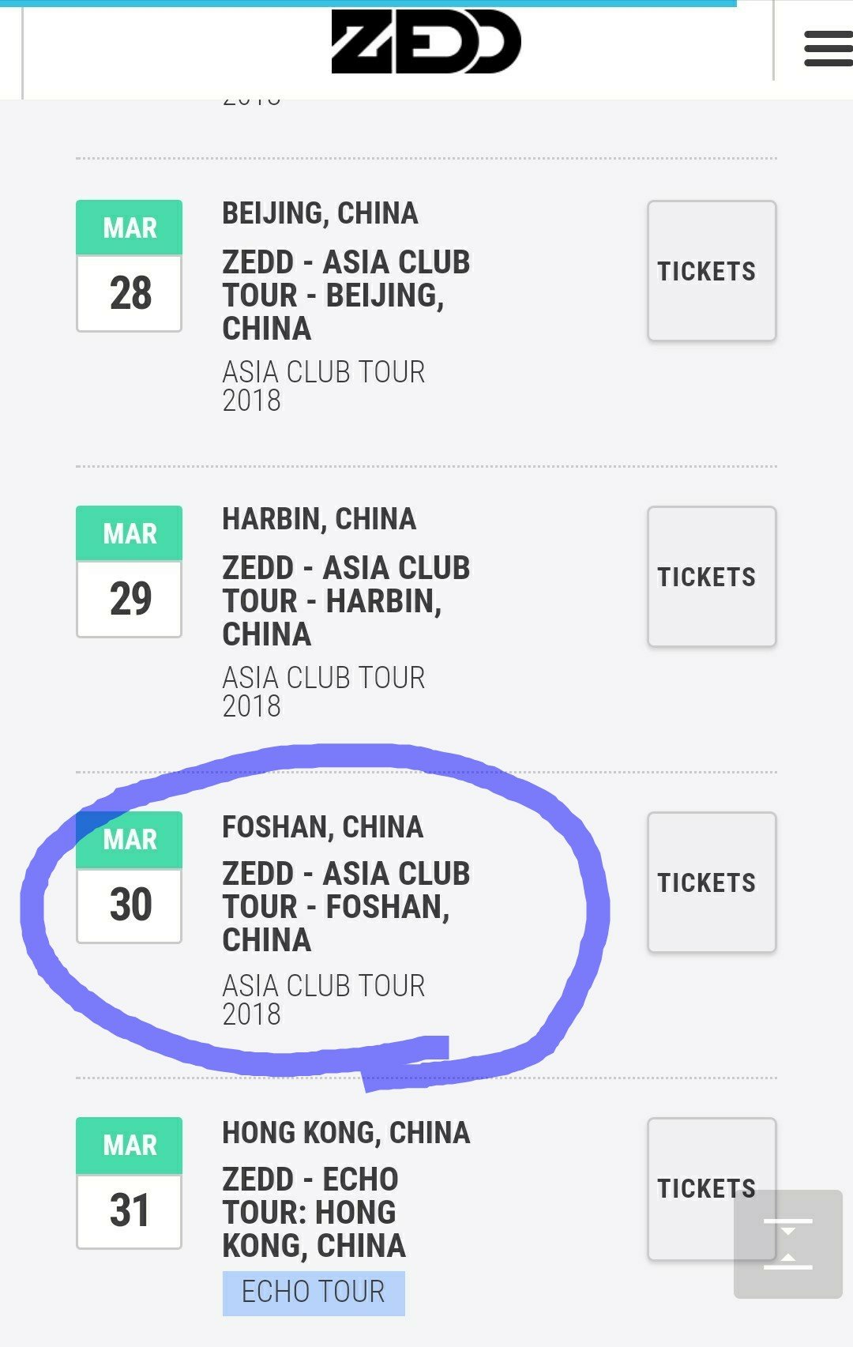Click the highlighted ECHO TOUR tag

click(x=314, y=1293)
